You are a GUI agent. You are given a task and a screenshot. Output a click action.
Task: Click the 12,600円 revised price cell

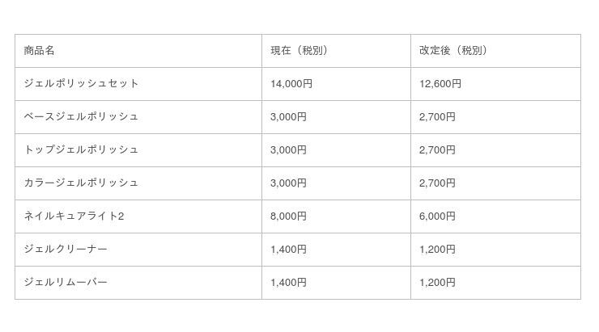[440, 84]
